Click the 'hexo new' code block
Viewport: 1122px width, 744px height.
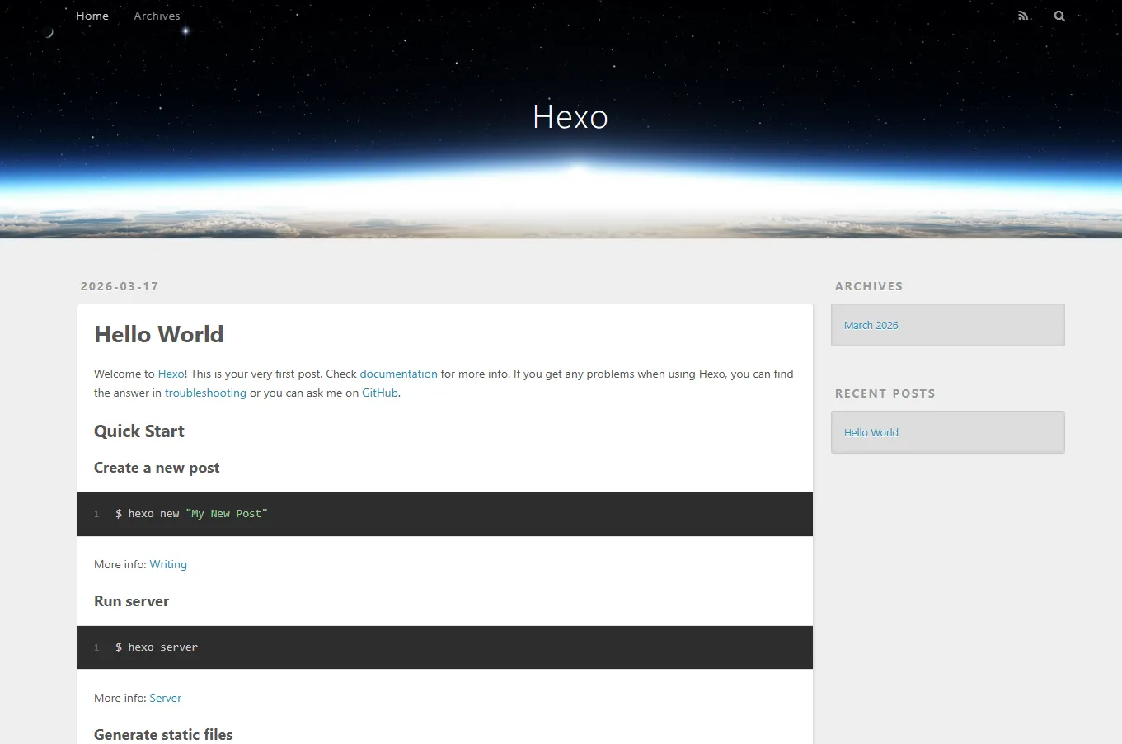[x=444, y=514]
